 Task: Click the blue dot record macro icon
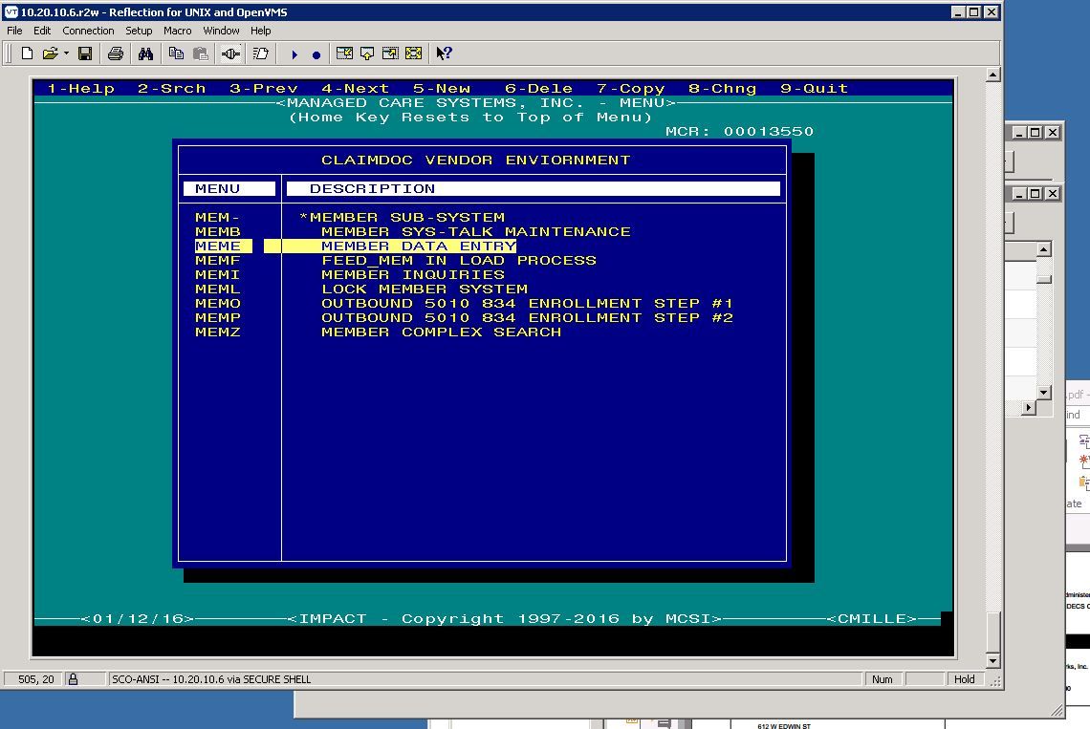point(316,54)
